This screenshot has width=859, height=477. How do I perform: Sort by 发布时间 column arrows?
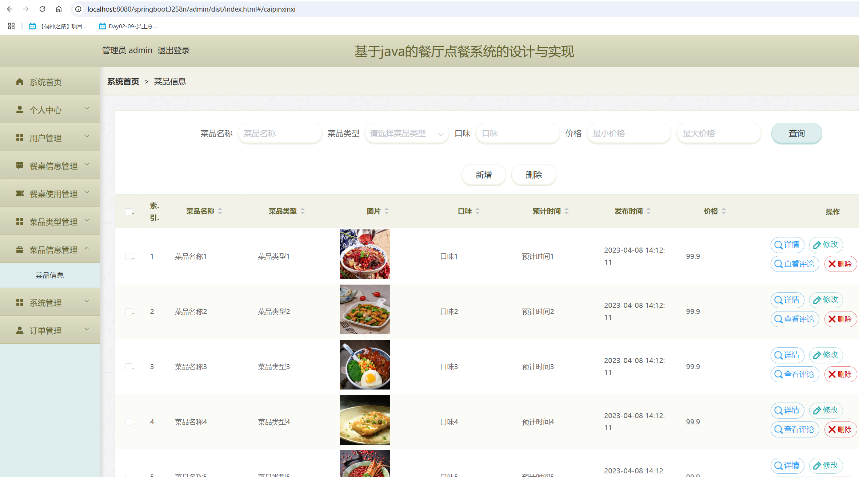click(x=648, y=211)
